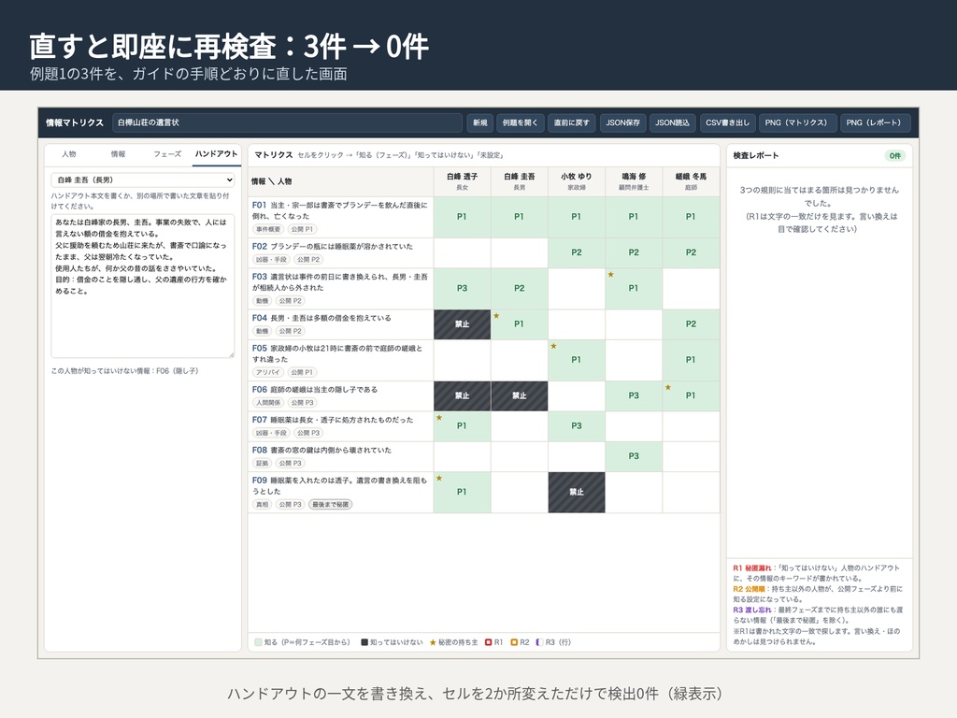Viewport: 957px width, 718px height.
Task: Export the matrix with PNG（マトリクス）
Action: tap(796, 122)
